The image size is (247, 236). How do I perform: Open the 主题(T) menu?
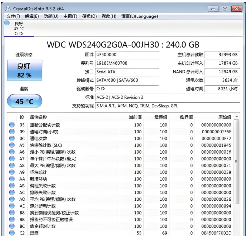tap(70, 16)
